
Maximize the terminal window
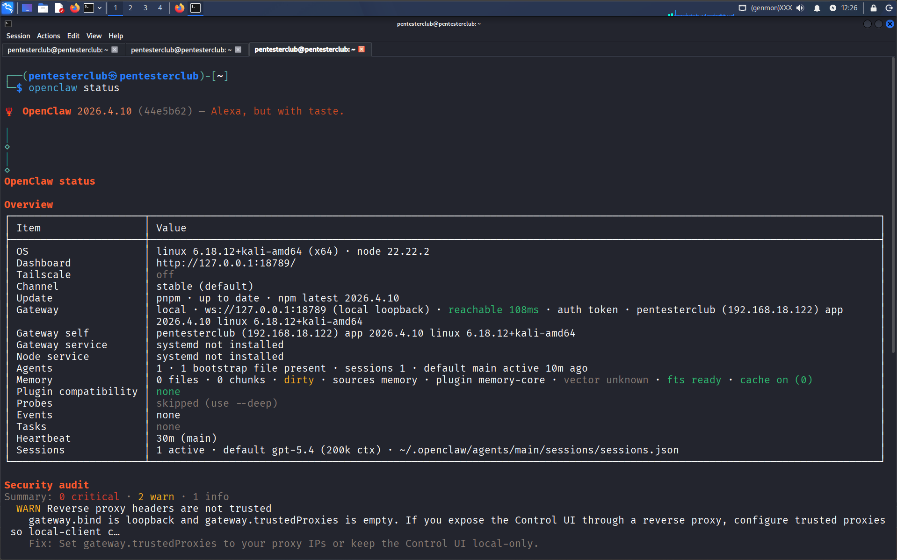879,24
